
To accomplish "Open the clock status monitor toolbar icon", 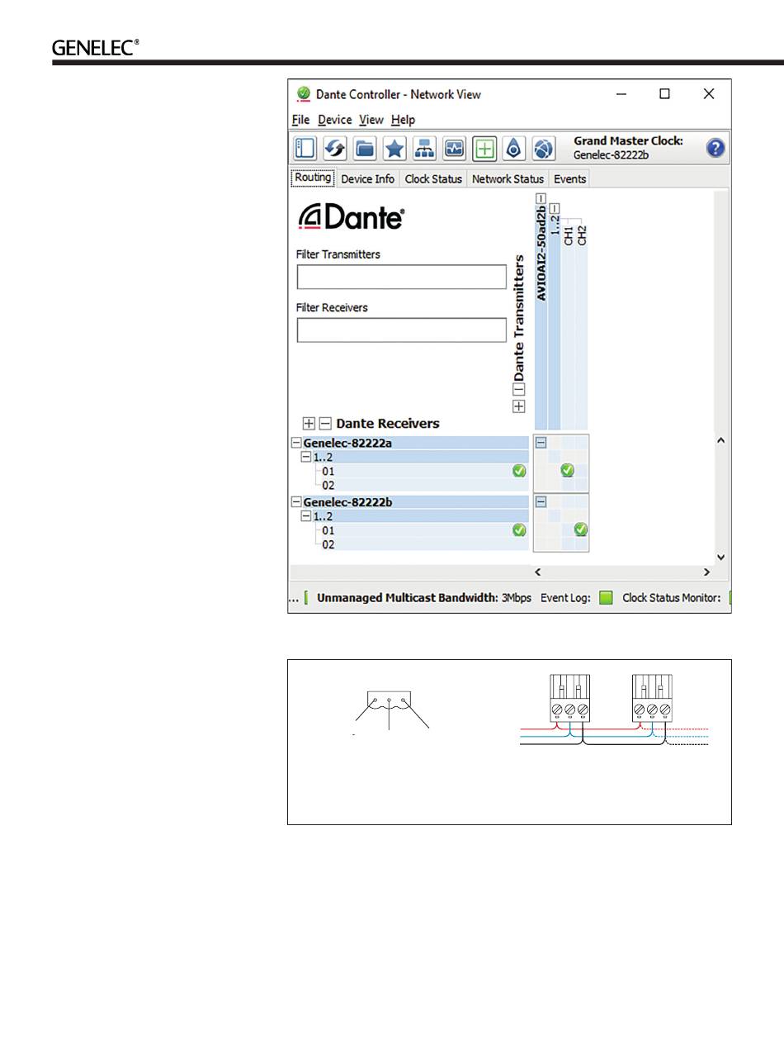I will pyautogui.click(x=454, y=149).
